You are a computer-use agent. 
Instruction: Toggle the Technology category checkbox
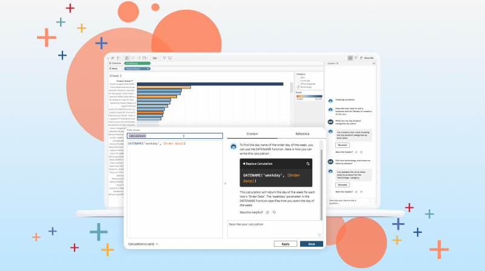tap(298, 87)
